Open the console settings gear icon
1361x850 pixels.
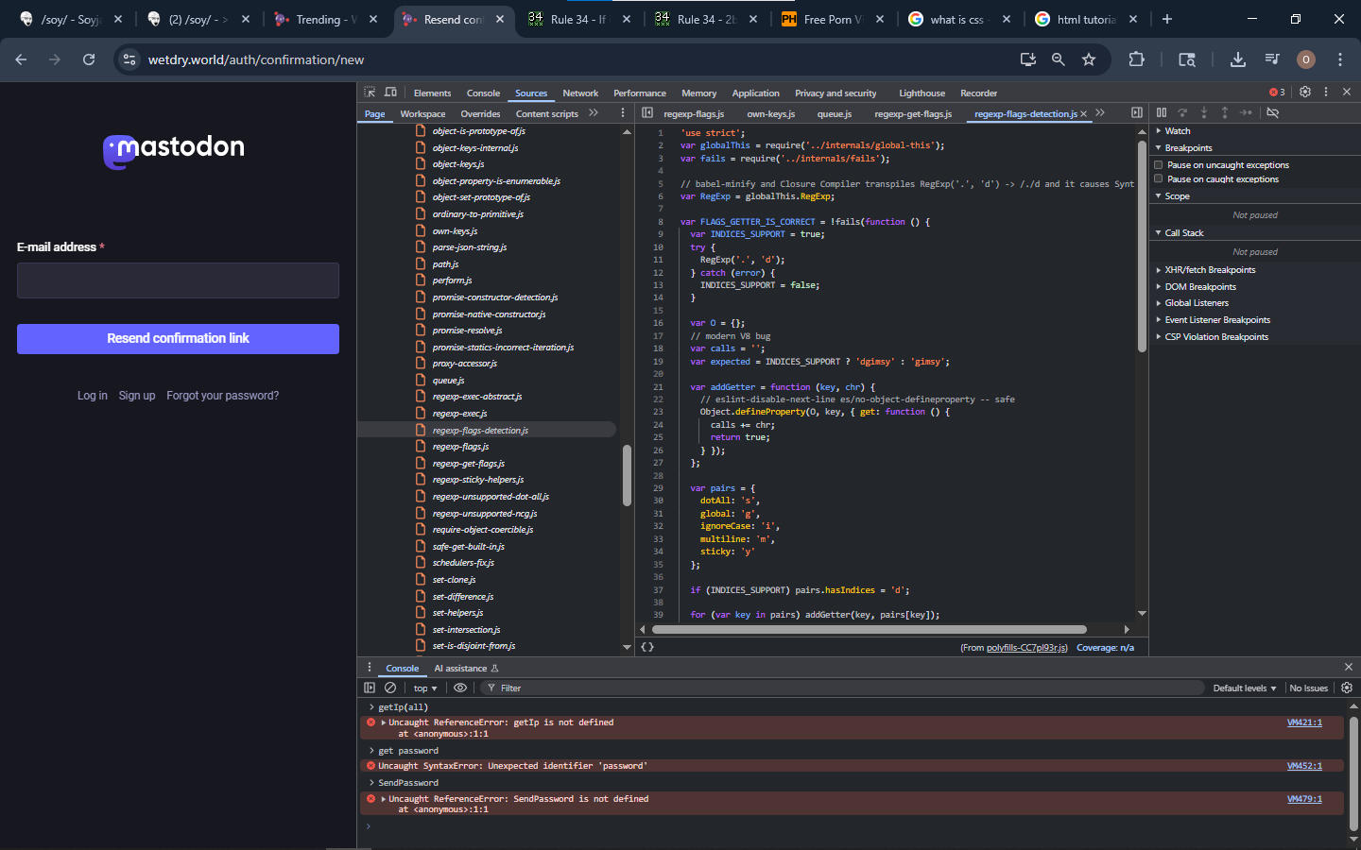(1347, 688)
